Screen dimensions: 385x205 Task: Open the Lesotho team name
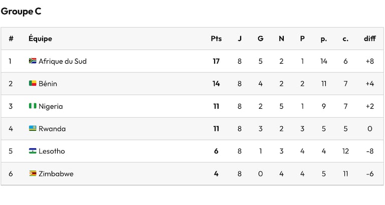click(52, 151)
